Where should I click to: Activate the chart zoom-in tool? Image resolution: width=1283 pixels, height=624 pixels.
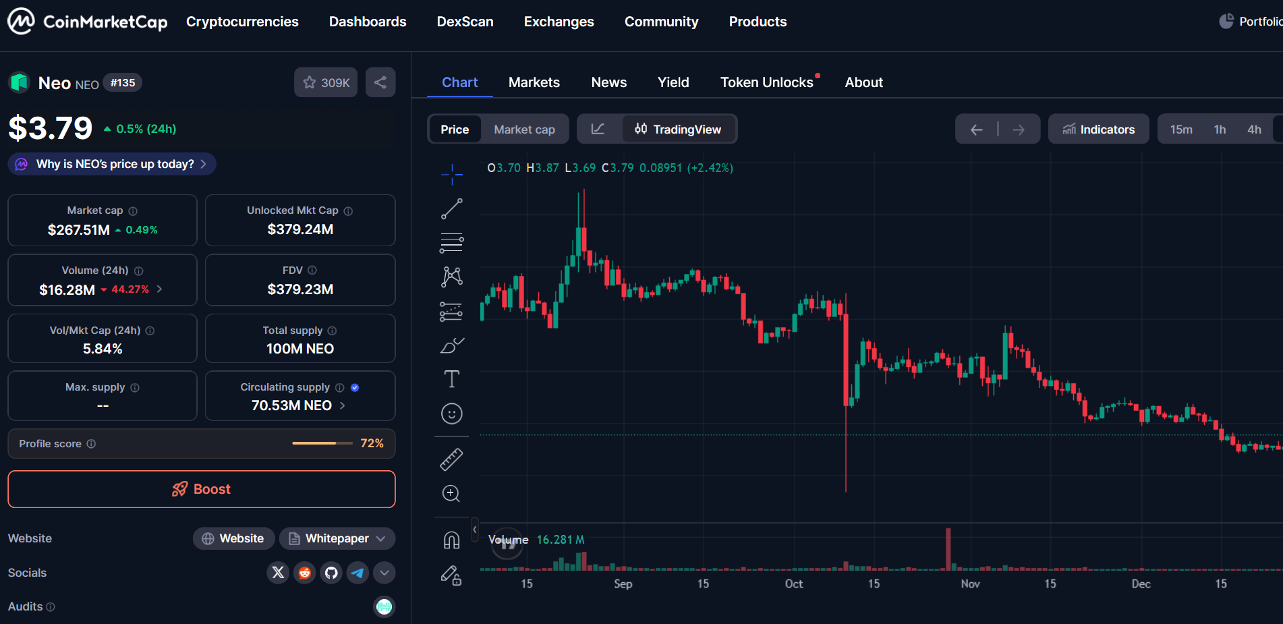pos(451,494)
